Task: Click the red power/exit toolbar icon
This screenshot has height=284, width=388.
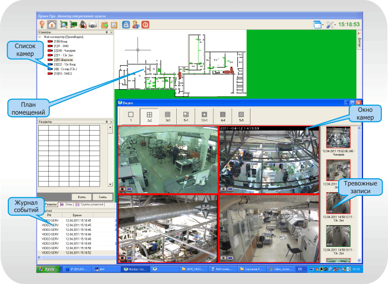Action: pos(145,24)
